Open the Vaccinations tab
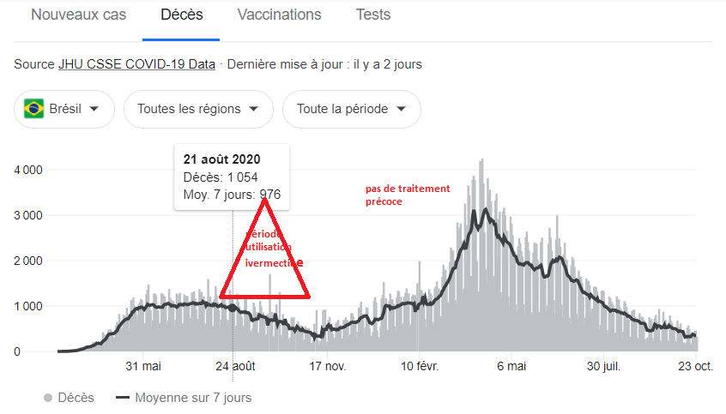Screen dimensions: 726x414 pos(279,15)
